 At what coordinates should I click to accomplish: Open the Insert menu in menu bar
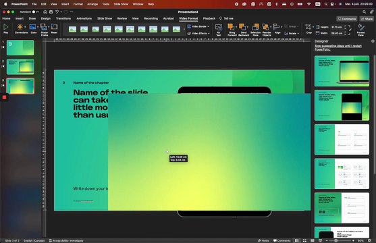tap(65, 4)
